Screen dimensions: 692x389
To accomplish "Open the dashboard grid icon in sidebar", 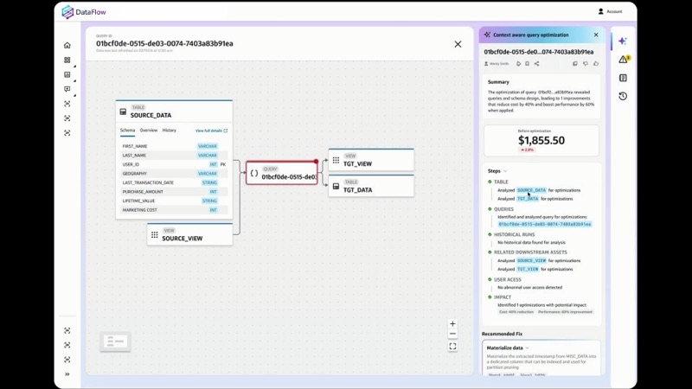I will (x=67, y=60).
